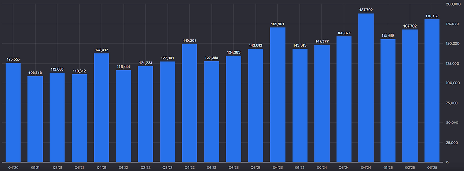Click the Q1 '21 axis label
The width and height of the screenshot is (464, 171).
(35, 168)
